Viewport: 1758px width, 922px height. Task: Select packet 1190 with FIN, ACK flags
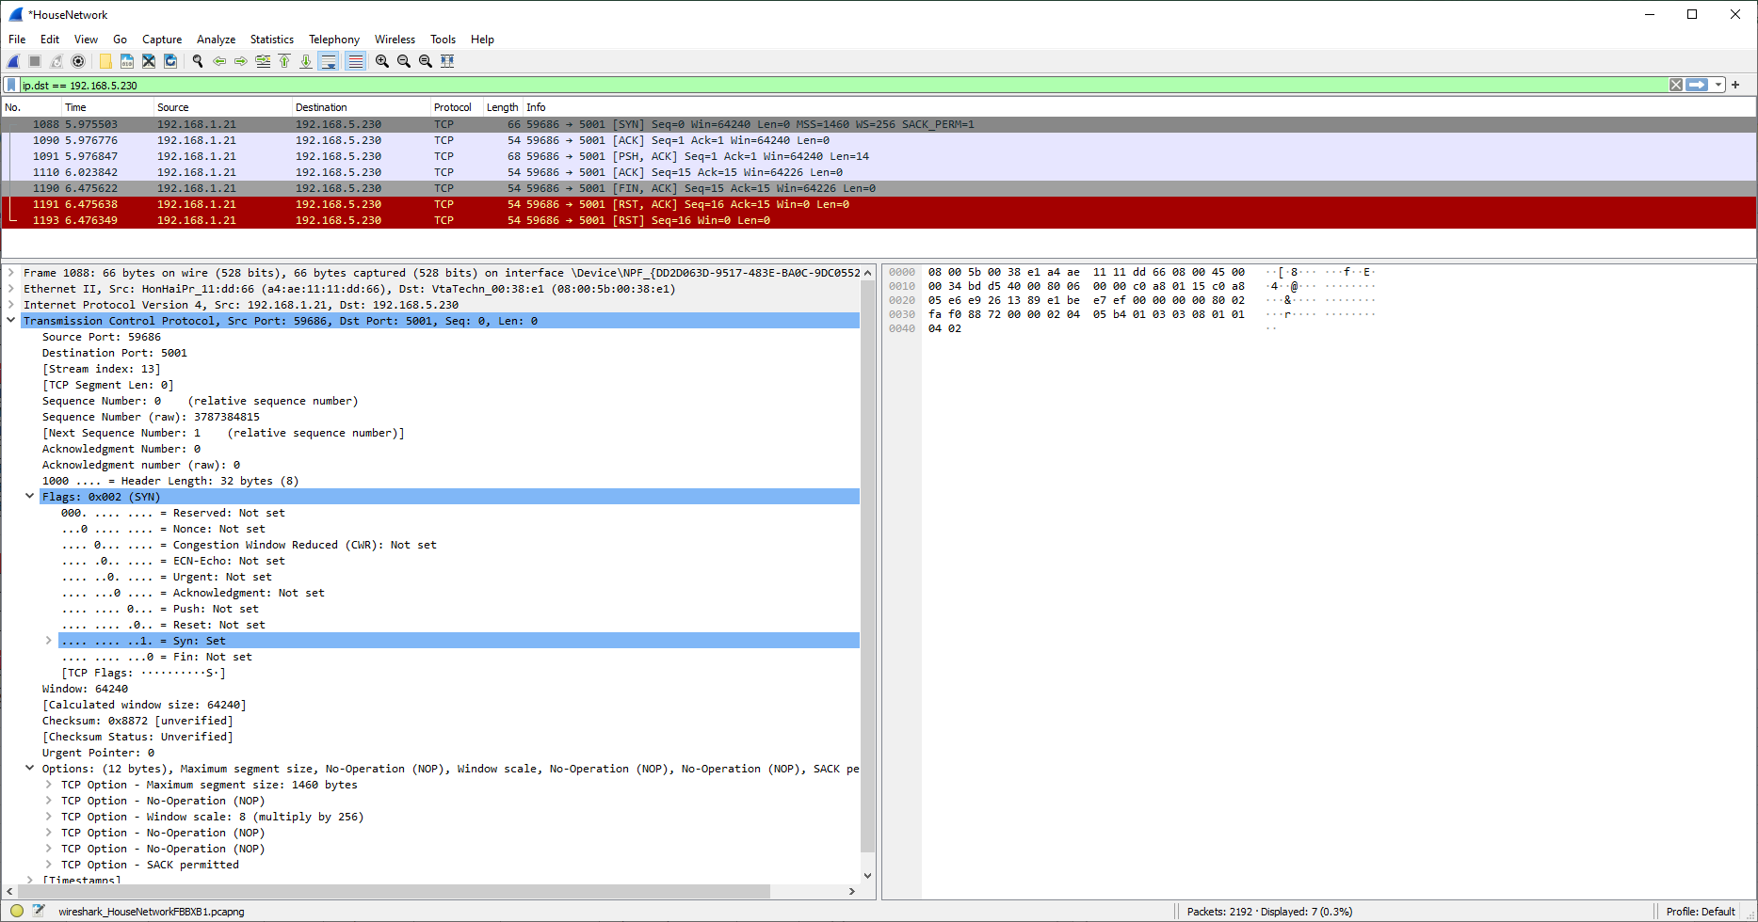tap(879, 188)
